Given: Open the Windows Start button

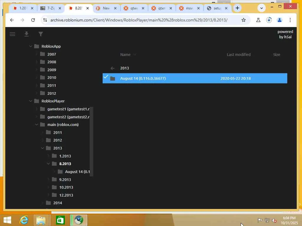Looking at the screenshot, I should pyautogui.click(x=7, y=220).
